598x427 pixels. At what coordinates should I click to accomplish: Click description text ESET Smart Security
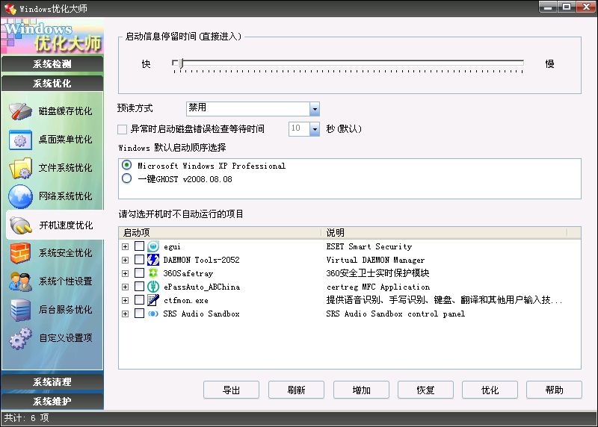(369, 246)
